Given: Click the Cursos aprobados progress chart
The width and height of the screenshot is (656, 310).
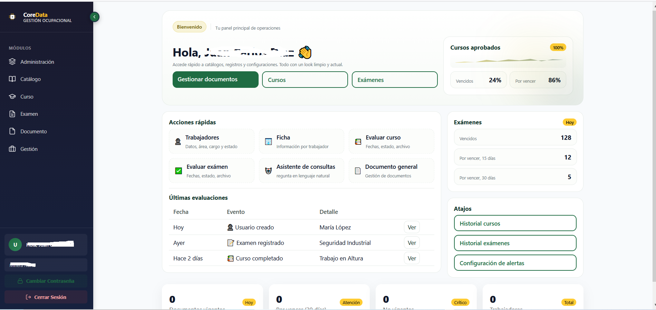Looking at the screenshot, I should point(508,61).
